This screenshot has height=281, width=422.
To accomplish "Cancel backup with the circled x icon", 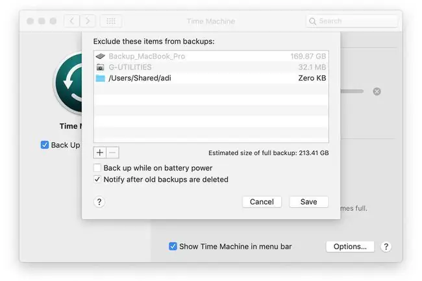I will click(x=377, y=92).
